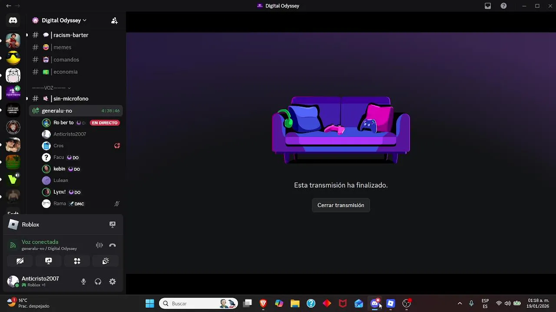556x312 pixels.
Task: Click Cerrar transmisión button
Action: (341, 205)
